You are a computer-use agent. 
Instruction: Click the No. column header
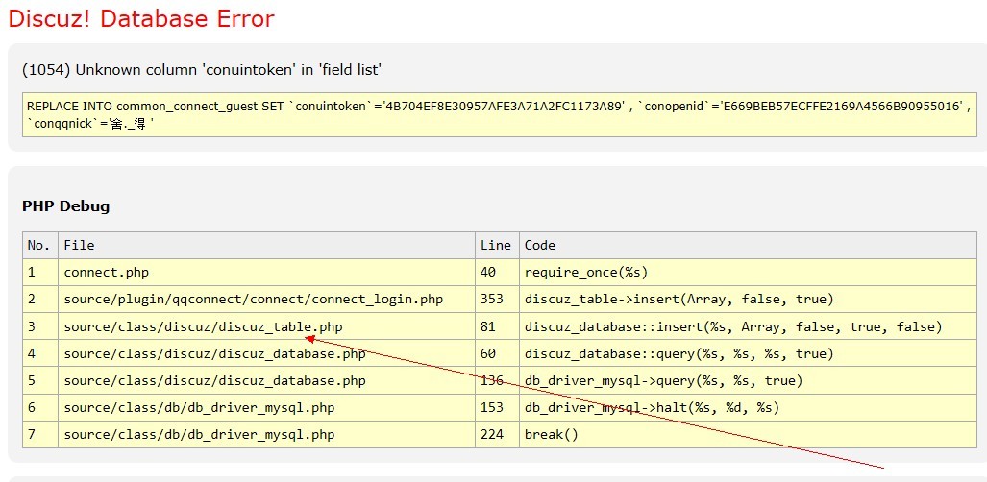(x=38, y=245)
